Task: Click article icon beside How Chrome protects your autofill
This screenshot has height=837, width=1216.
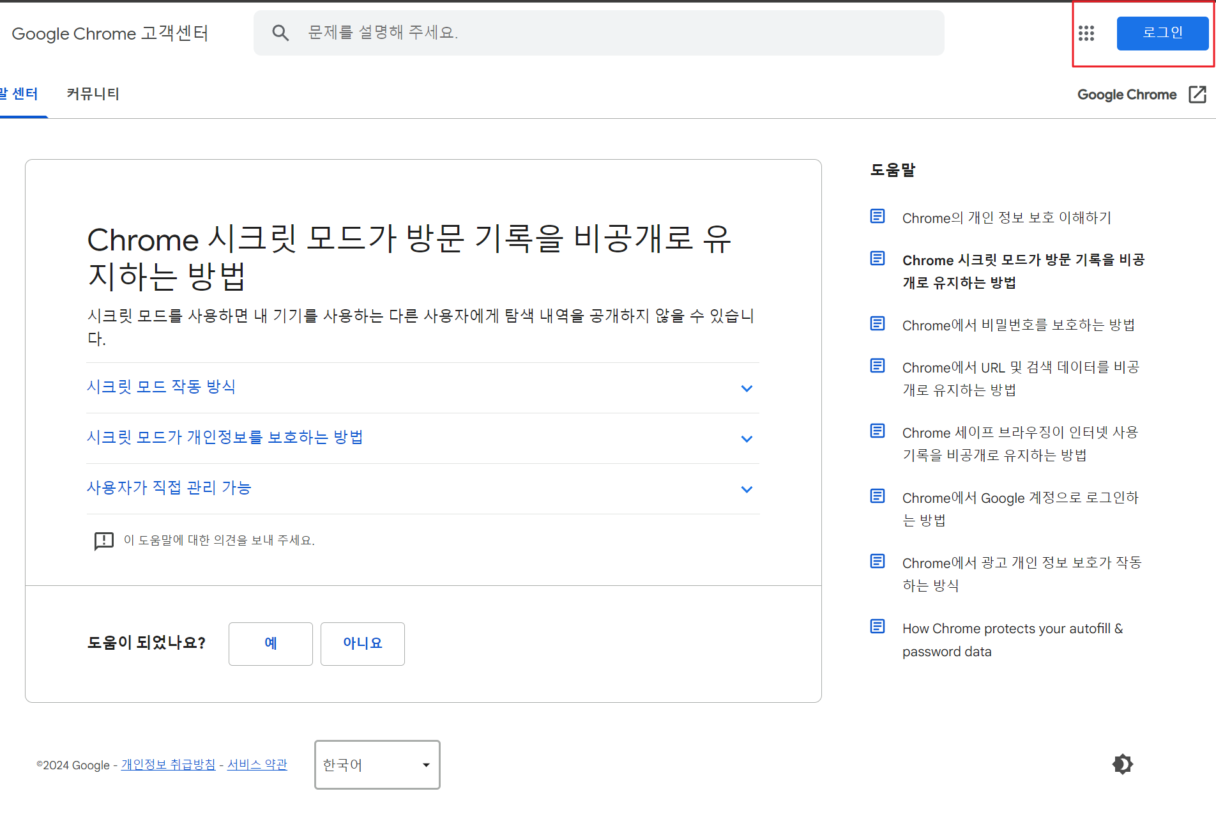Action: 878,626
